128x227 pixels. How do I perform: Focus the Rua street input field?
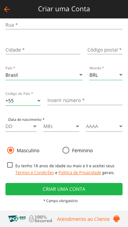pos(64,25)
